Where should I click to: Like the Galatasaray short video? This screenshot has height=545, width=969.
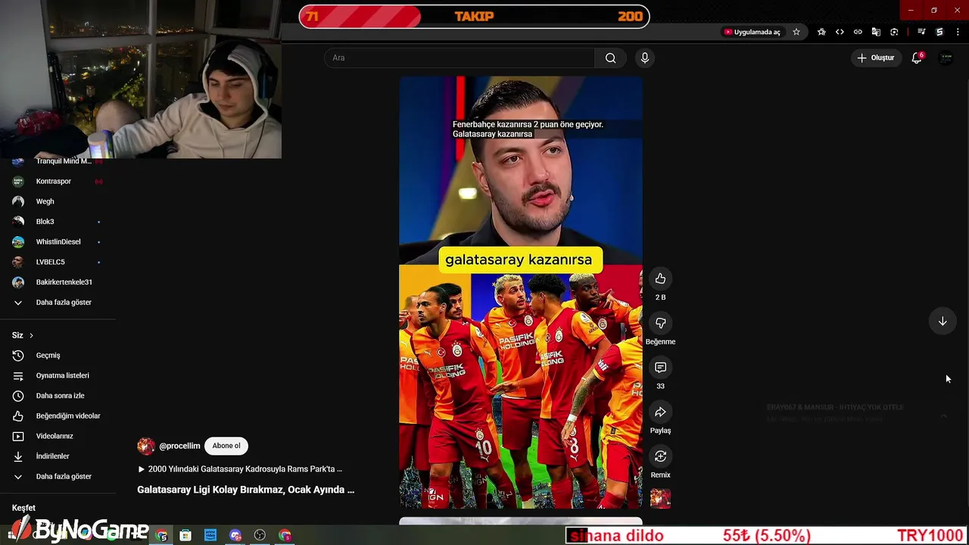click(x=660, y=279)
